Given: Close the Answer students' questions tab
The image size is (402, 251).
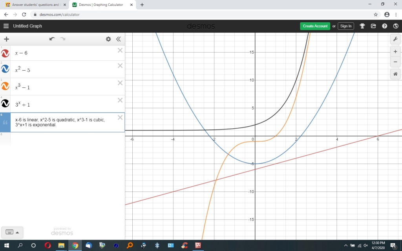Looking at the screenshot, I should pyautogui.click(x=65, y=5).
